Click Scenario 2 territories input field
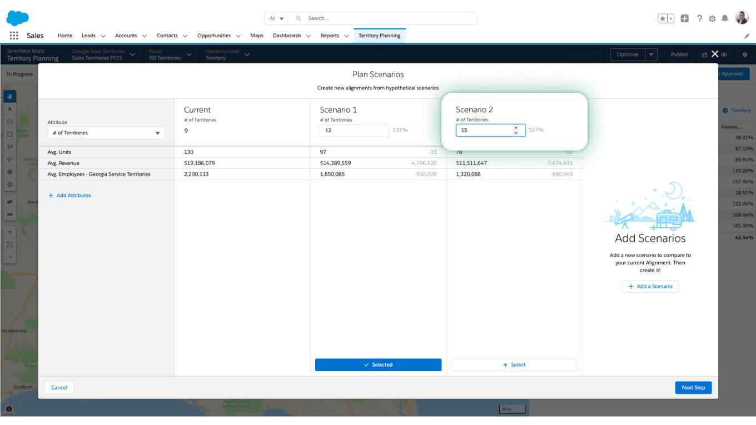 [x=490, y=130]
